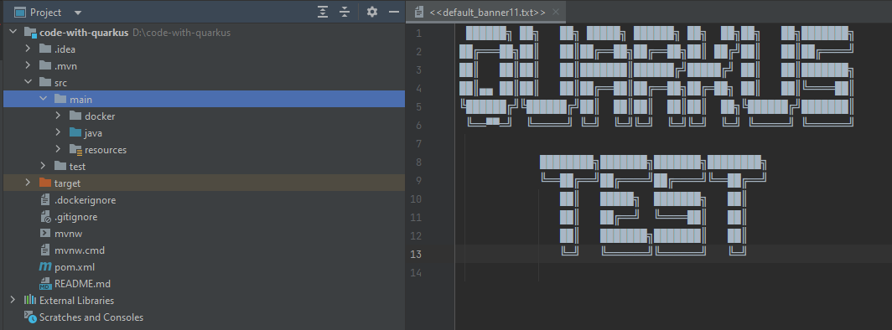The height and width of the screenshot is (330, 892).
Task: Open the Project view dropdown
Action: click(78, 13)
